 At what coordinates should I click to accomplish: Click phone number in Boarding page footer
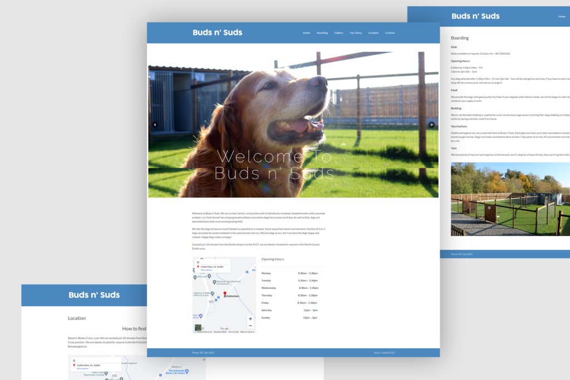[461, 254]
